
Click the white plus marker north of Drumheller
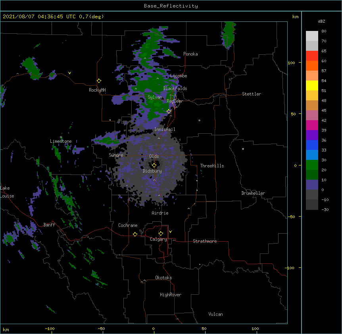click(243, 149)
